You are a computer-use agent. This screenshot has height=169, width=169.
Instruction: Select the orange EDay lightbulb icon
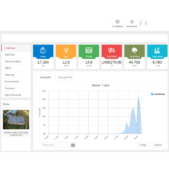click(66, 50)
